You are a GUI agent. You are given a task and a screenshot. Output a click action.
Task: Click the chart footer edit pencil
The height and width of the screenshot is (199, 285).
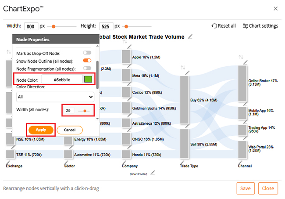(x=152, y=173)
